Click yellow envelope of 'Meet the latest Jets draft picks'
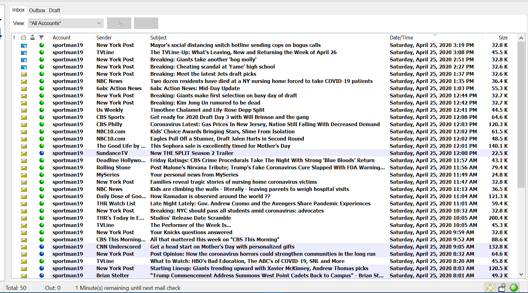This screenshot has width=528, height=293. pos(24,74)
